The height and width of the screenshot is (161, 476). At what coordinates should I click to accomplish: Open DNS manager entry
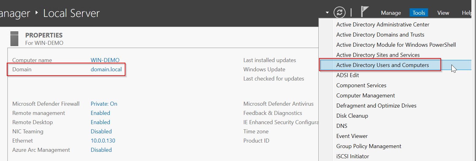click(342, 126)
